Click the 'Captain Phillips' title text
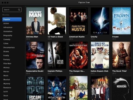 (55, 71)
